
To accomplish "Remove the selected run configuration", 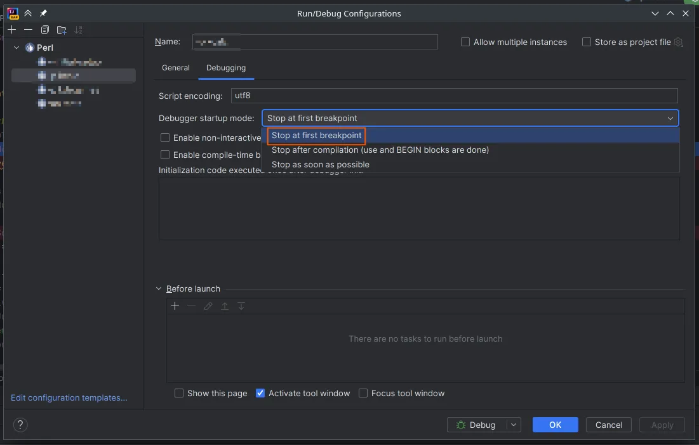I will tap(28, 30).
